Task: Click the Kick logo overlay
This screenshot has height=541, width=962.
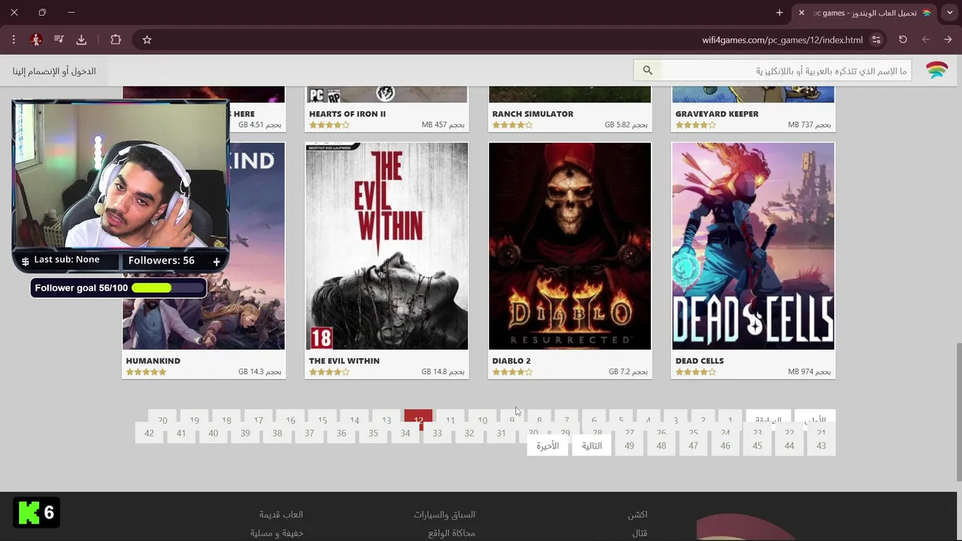Action: [36, 512]
